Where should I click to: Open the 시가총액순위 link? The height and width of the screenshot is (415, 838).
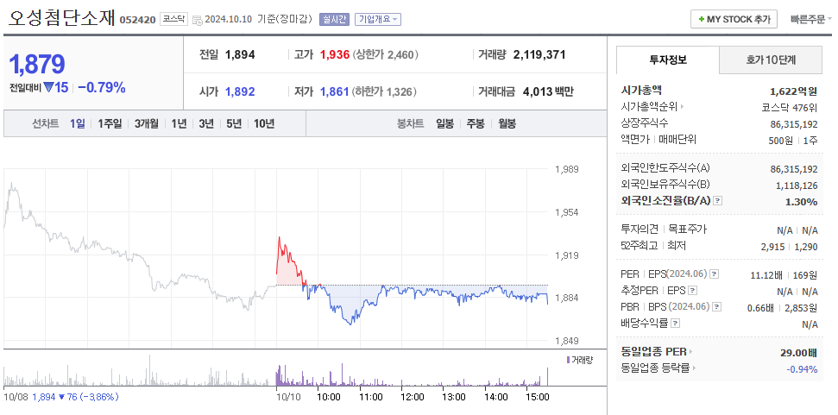[649, 107]
